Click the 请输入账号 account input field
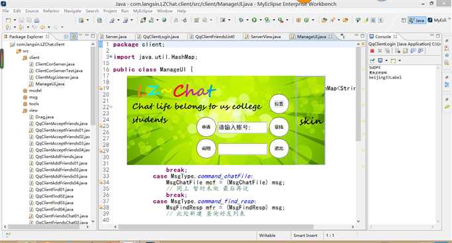Viewport: 452px width, 243px height. [x=242, y=127]
